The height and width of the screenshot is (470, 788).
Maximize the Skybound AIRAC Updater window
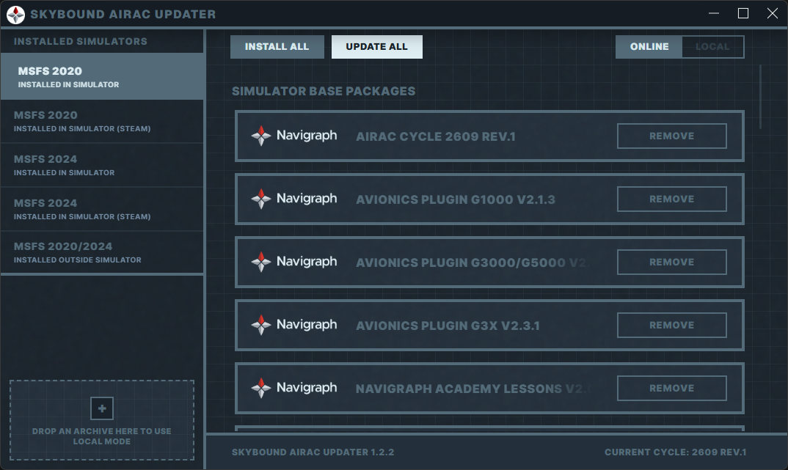(x=743, y=13)
